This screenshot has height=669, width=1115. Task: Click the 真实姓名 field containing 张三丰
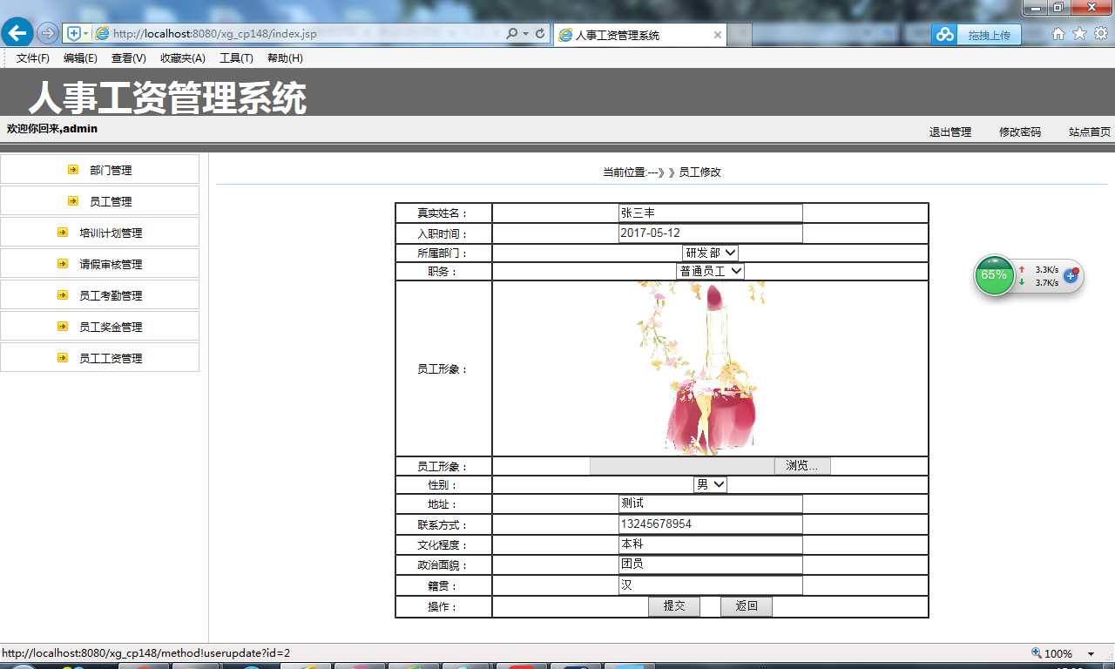coord(710,213)
